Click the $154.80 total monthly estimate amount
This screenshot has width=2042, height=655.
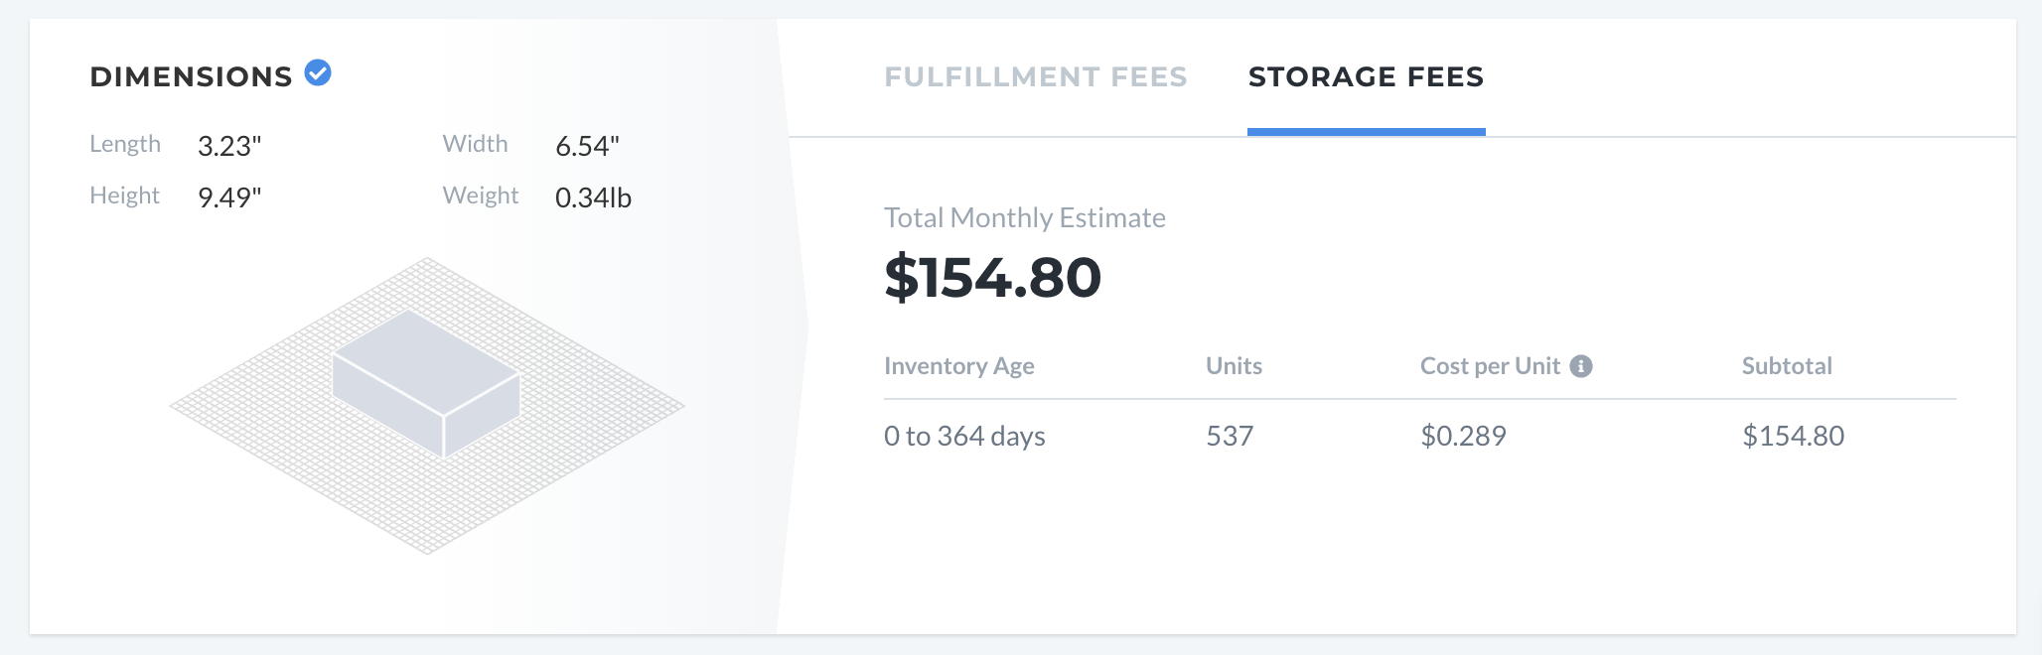tap(993, 277)
